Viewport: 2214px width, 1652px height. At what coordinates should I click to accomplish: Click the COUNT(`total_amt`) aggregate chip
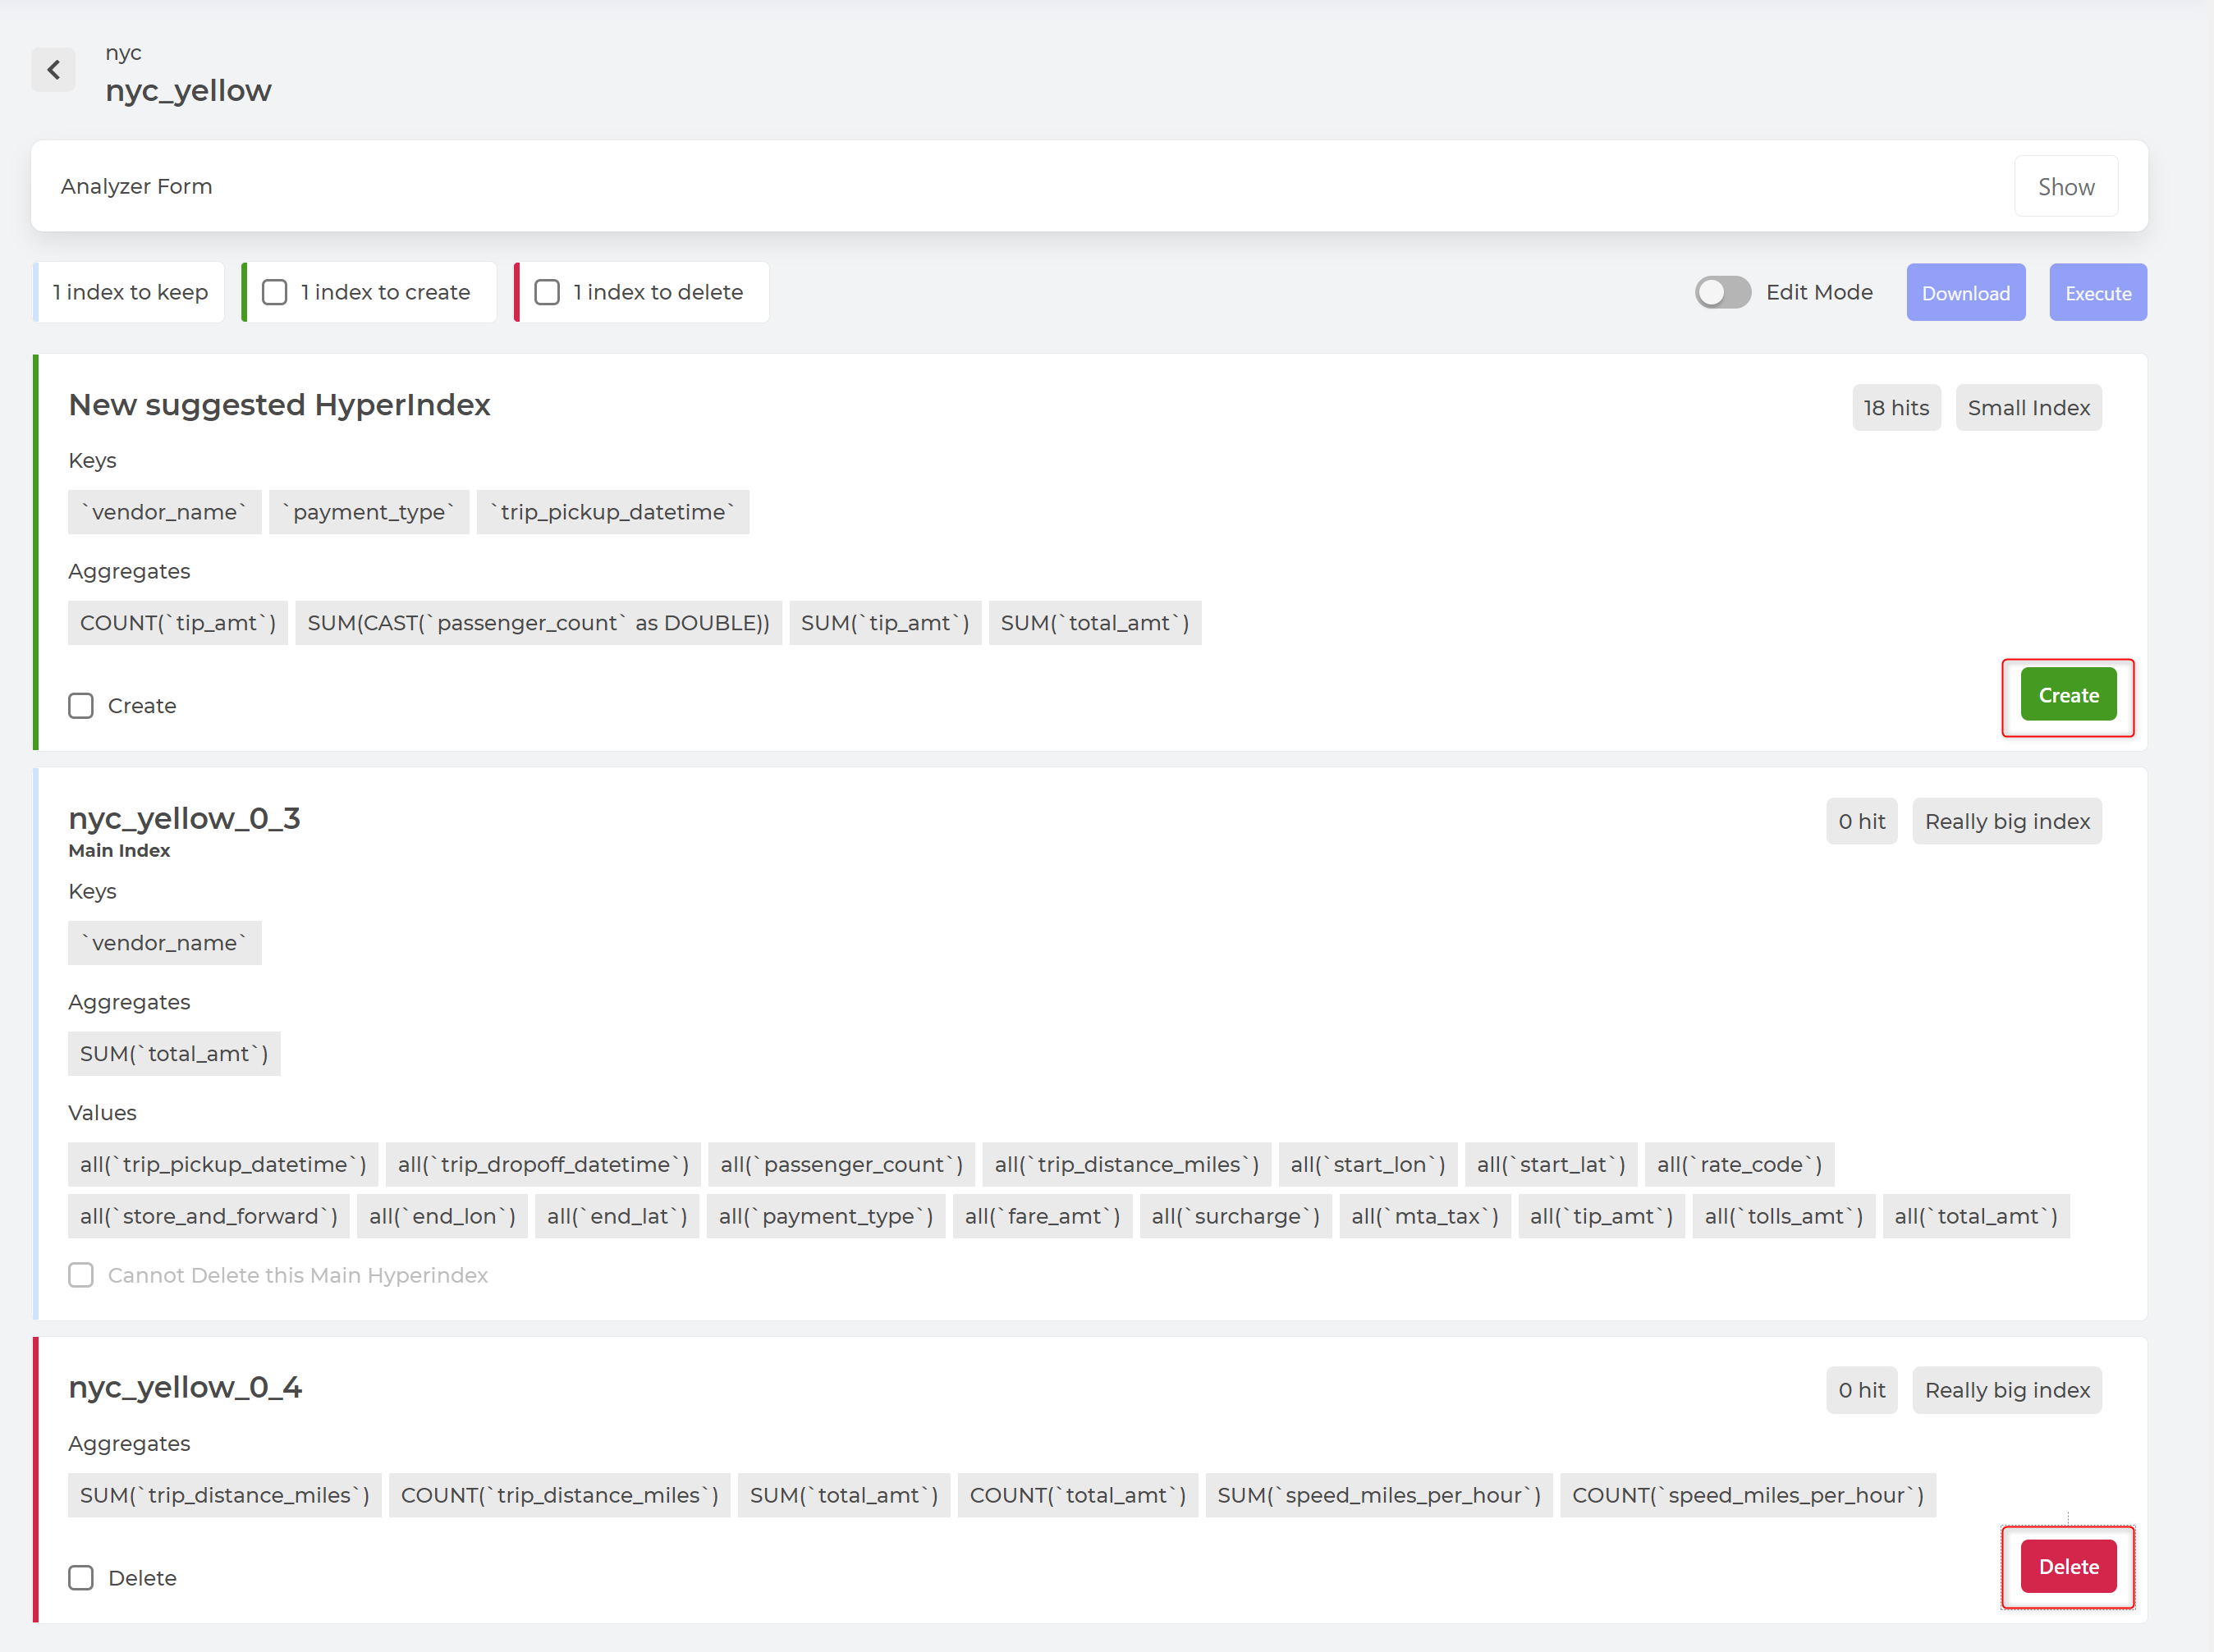coord(1078,1495)
